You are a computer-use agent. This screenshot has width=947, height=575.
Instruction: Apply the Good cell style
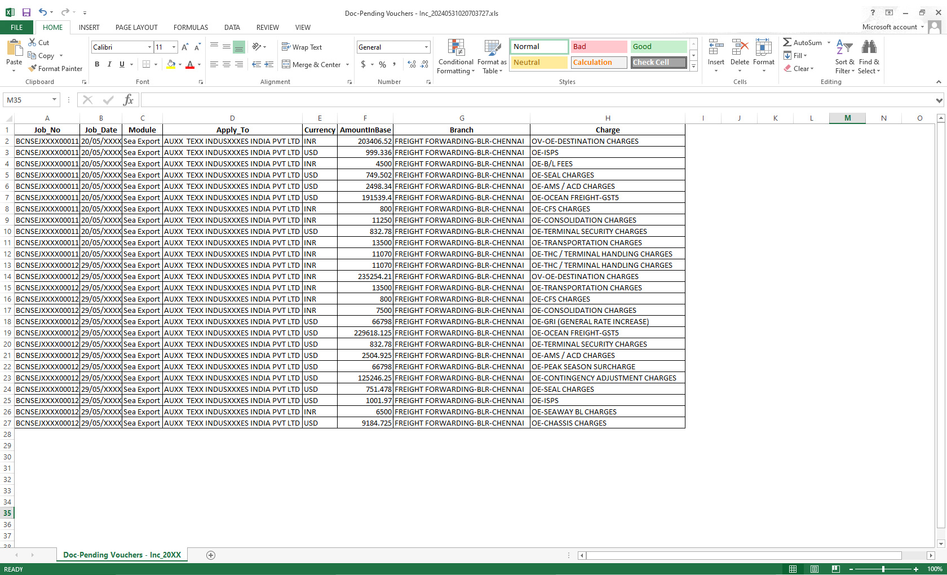[x=658, y=47]
